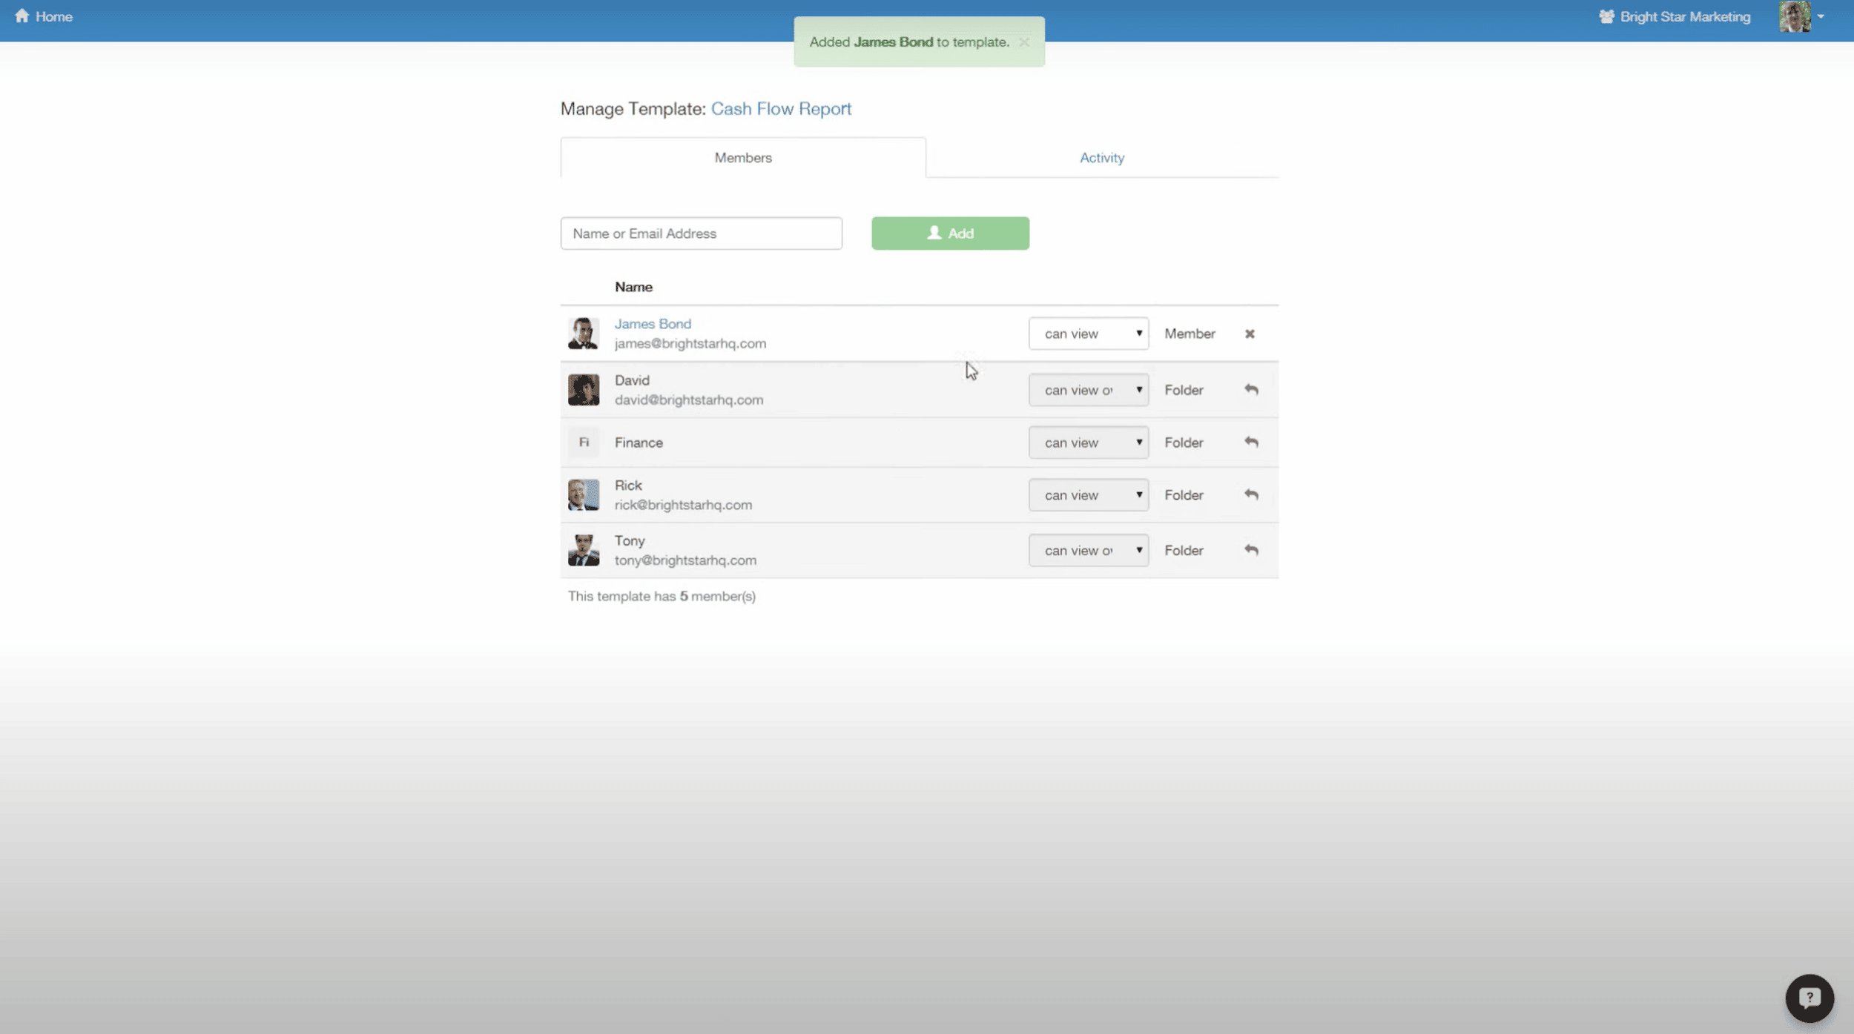Viewport: 1854px width, 1034px height.
Task: Click the remove member icon for James Bond
Action: coord(1249,332)
